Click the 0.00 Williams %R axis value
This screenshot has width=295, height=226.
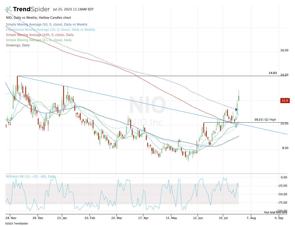click(284, 177)
